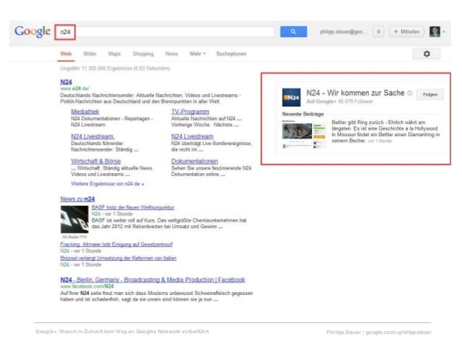Viewport: 462px width, 347px height.
Task: Switch to the News tab
Action: 172,54
